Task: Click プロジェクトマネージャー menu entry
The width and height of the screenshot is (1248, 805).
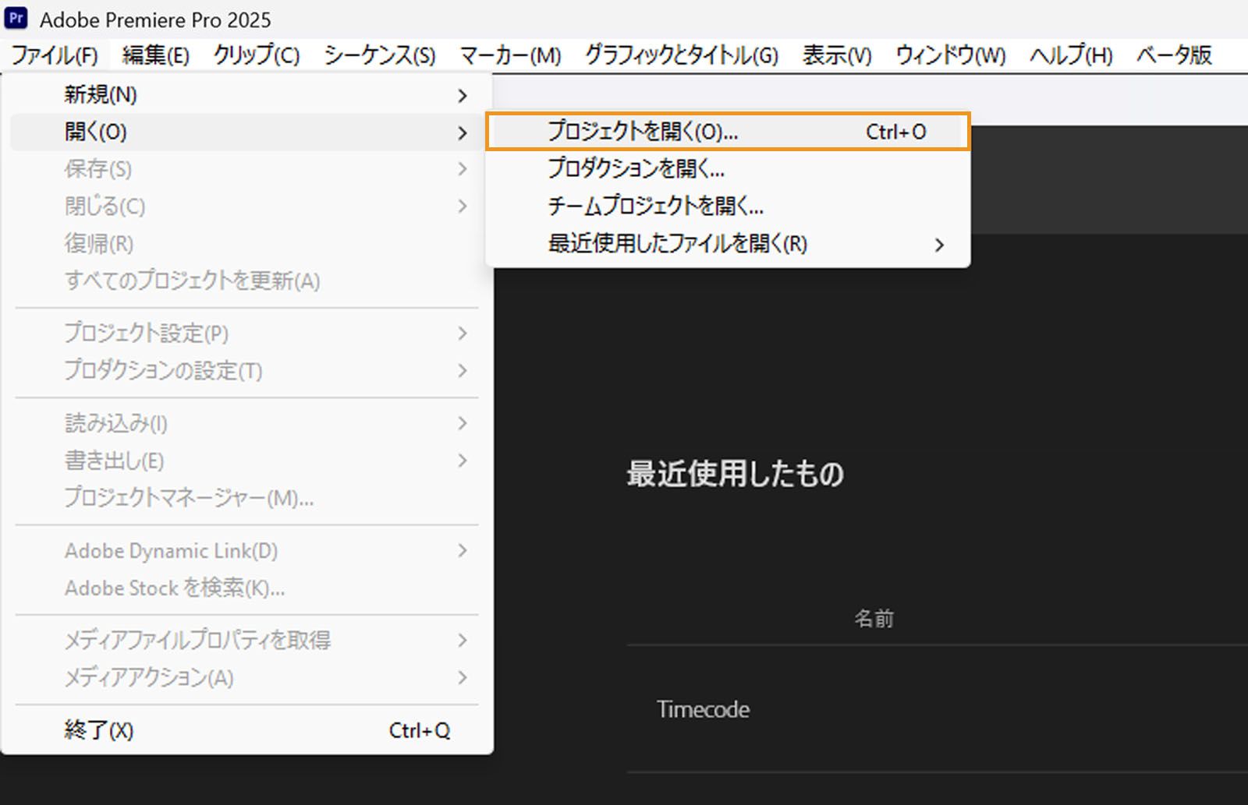Action: coord(189,498)
